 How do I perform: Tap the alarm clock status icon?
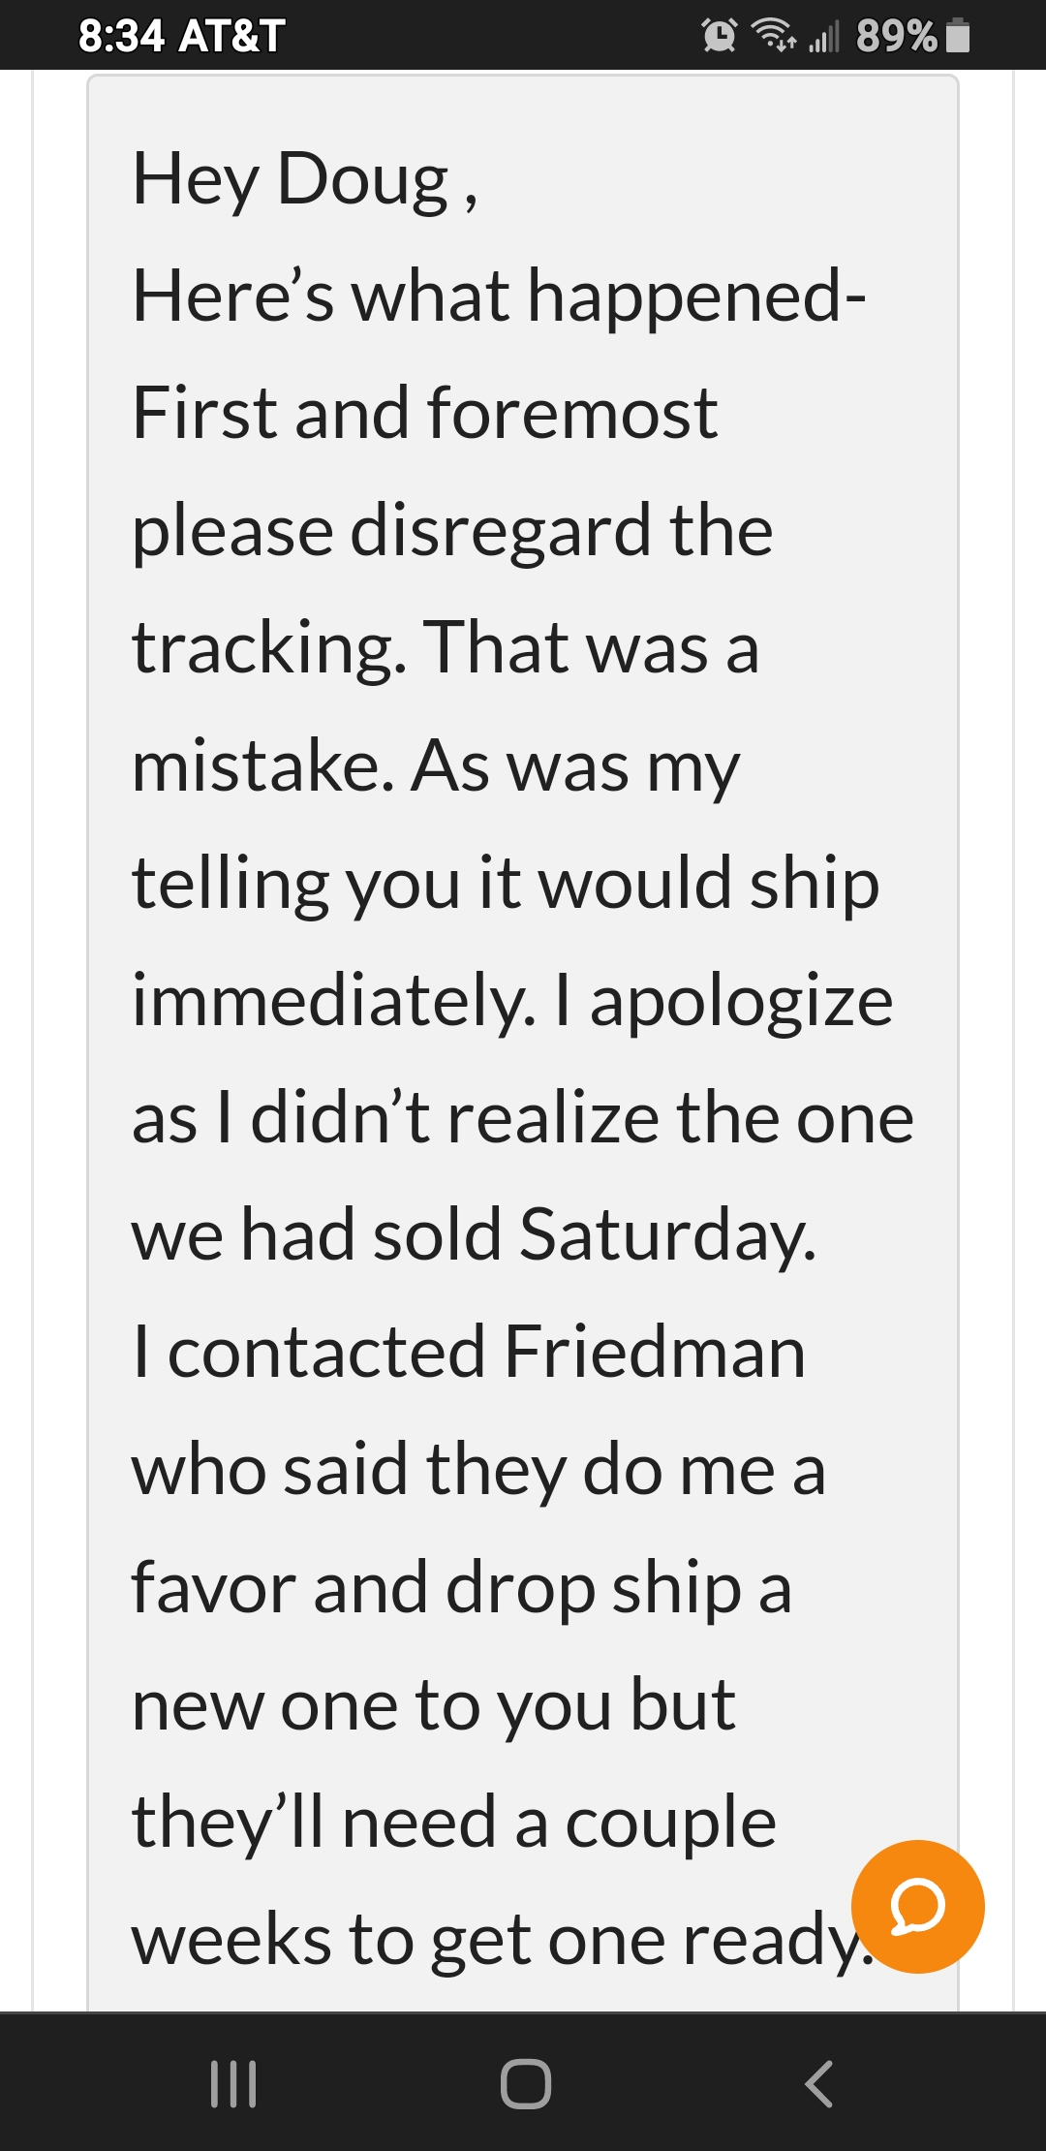tap(719, 36)
